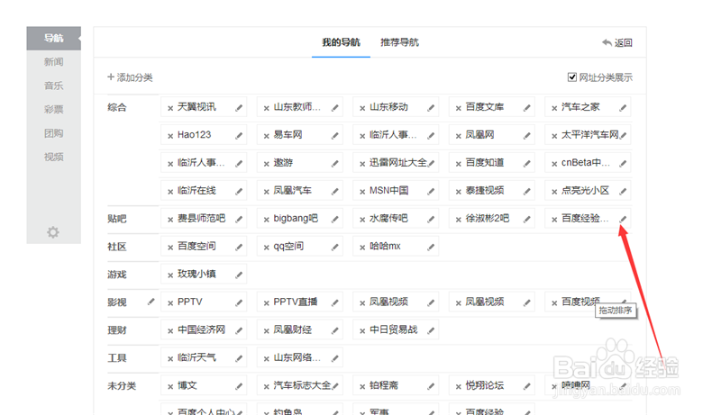Click the pencil icon beside 临沂在线
721x415 pixels.
[x=239, y=192]
